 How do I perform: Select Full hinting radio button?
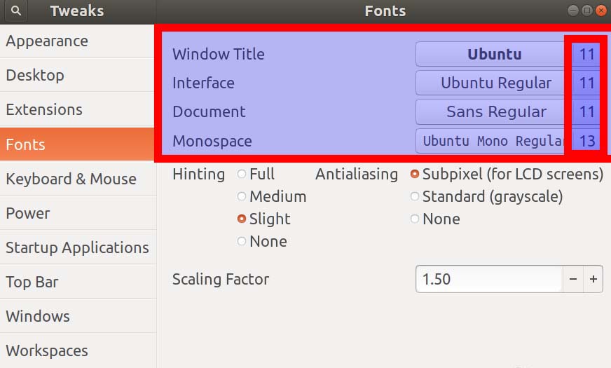(x=242, y=175)
